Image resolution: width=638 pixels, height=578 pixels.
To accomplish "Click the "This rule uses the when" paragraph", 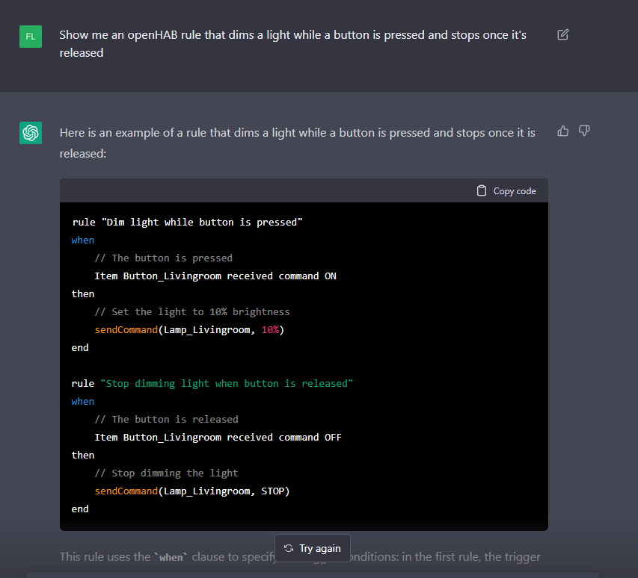I will tap(165, 557).
